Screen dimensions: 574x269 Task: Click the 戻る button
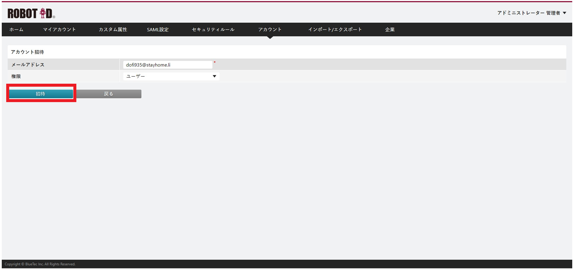(109, 94)
